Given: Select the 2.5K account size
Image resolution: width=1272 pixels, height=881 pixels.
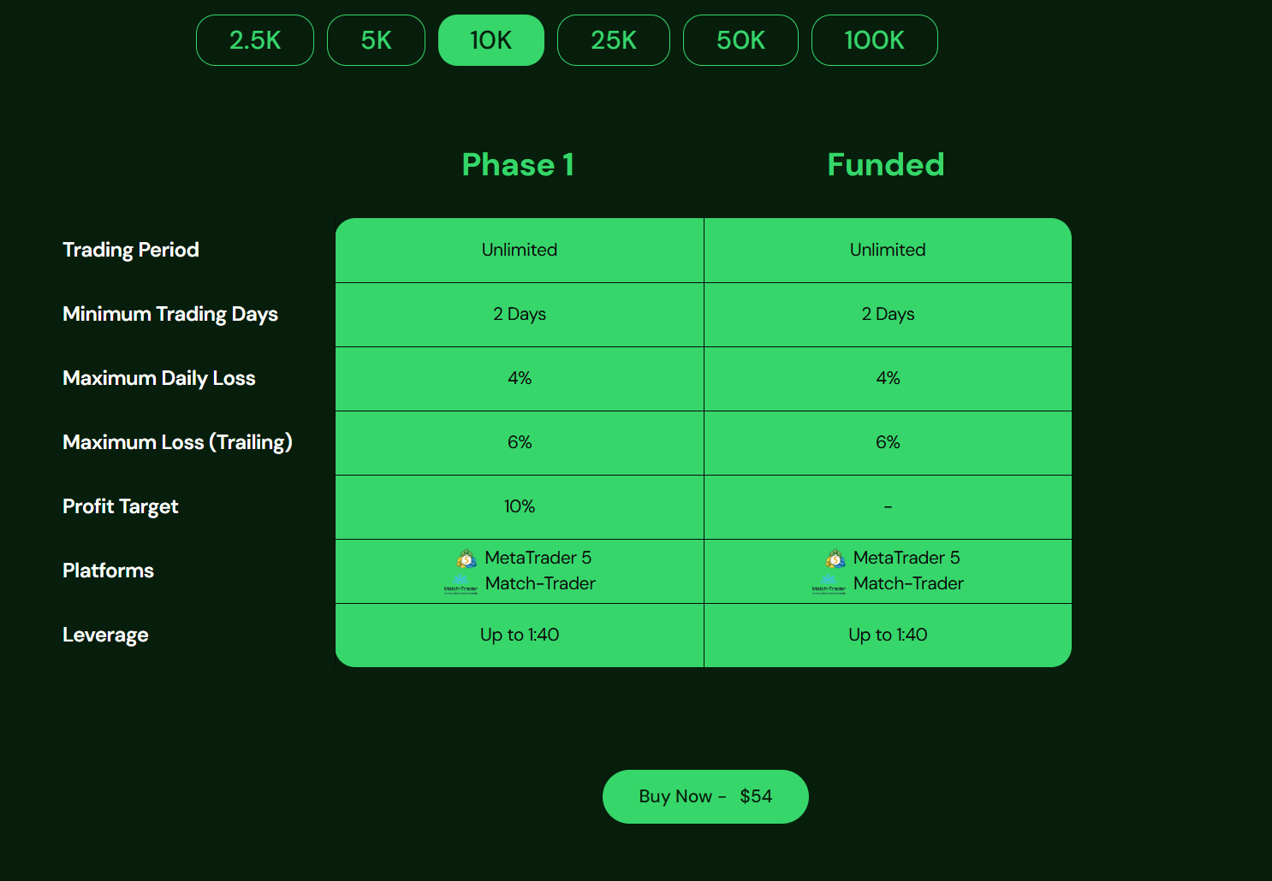Looking at the screenshot, I should click(x=255, y=40).
